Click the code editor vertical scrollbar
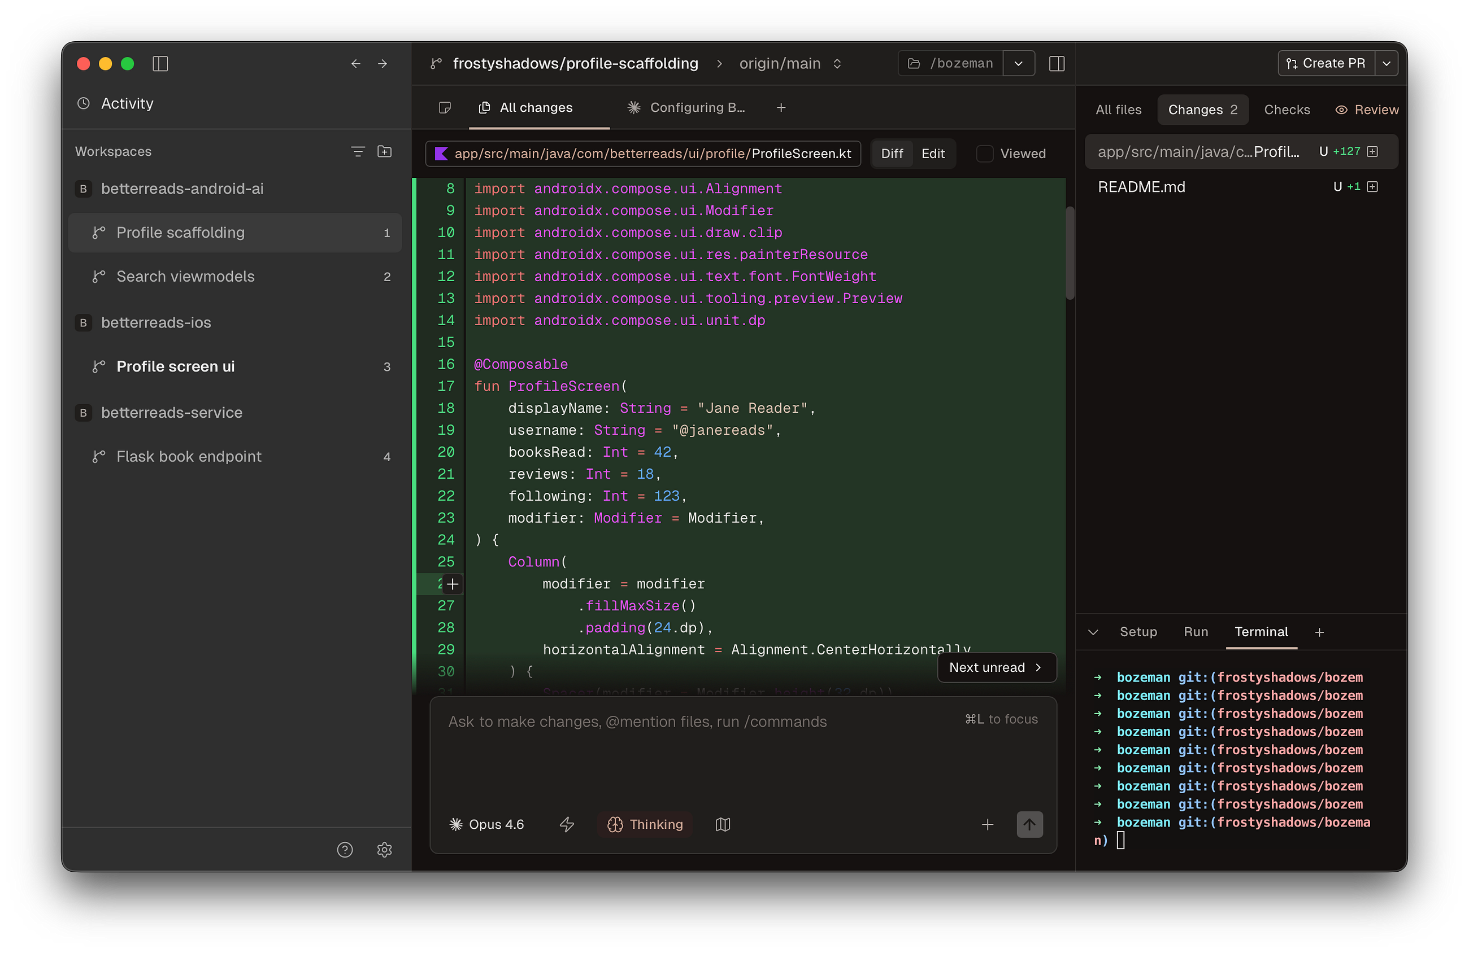The image size is (1469, 953). click(1070, 253)
